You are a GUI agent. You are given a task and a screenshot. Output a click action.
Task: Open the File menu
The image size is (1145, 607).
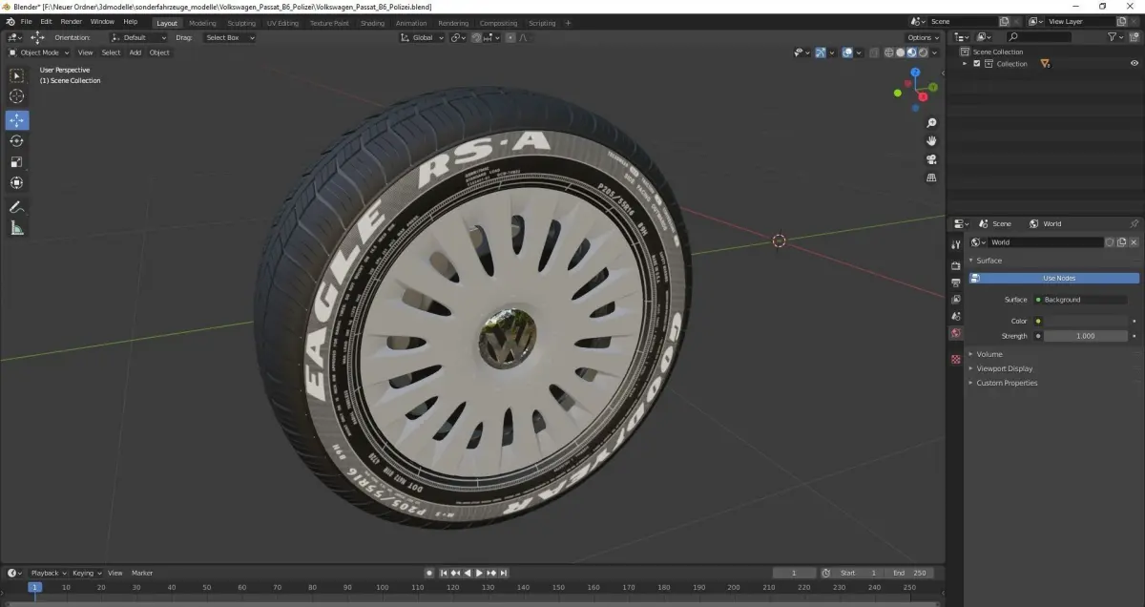coord(25,21)
